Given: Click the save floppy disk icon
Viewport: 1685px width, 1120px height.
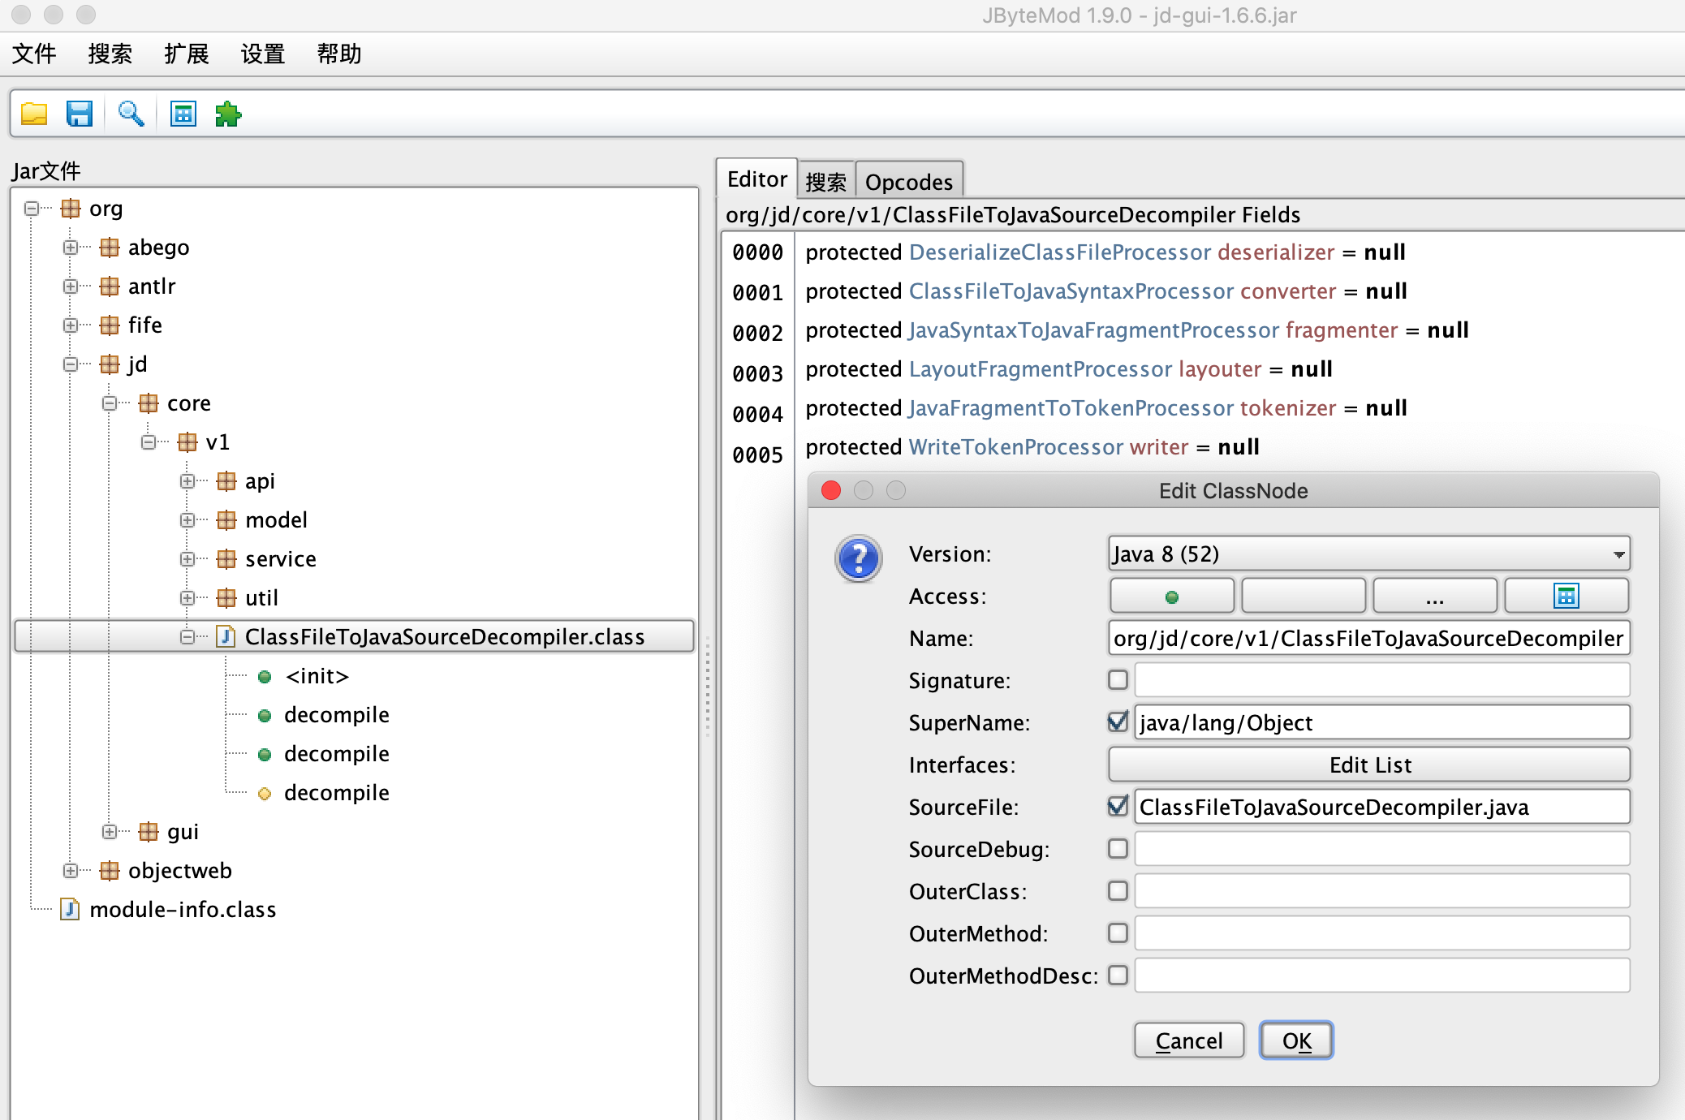Looking at the screenshot, I should coord(80,114).
